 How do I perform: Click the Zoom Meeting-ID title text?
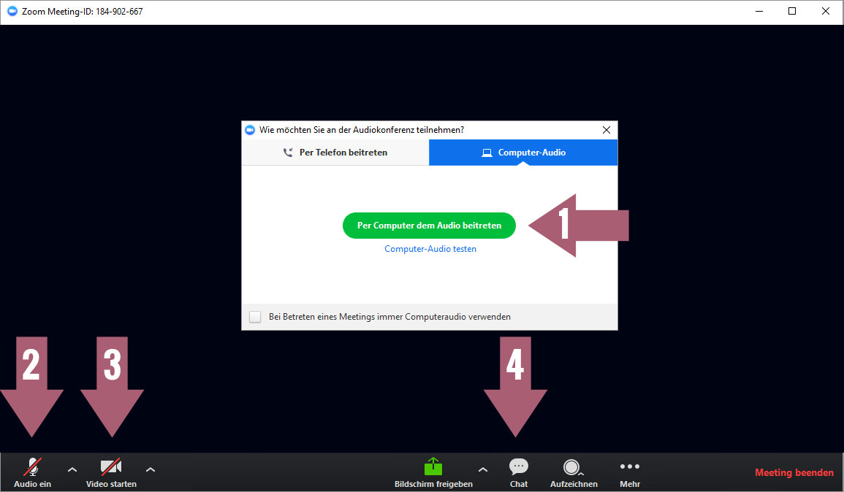tap(83, 11)
